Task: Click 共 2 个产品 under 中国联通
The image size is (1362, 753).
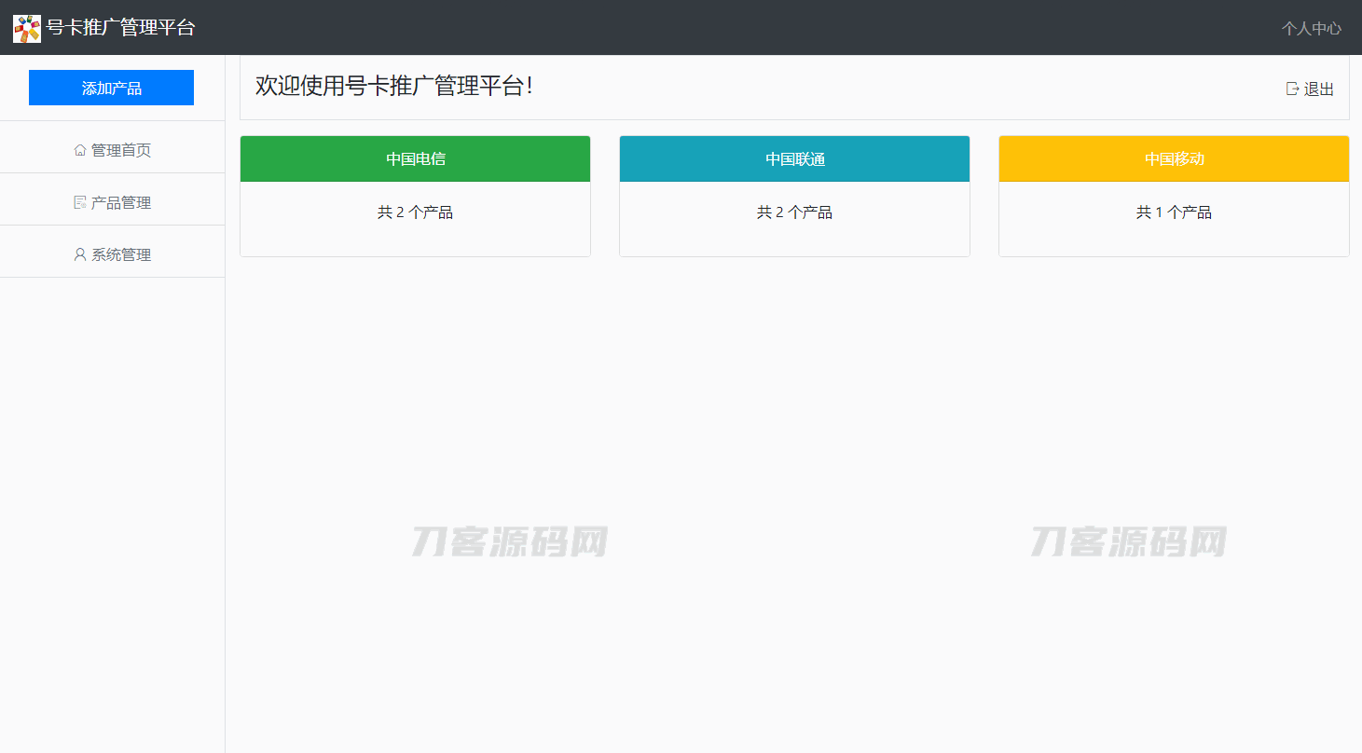Action: [x=795, y=212]
